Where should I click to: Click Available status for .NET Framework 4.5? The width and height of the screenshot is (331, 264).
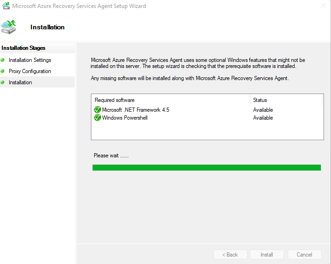263,110
